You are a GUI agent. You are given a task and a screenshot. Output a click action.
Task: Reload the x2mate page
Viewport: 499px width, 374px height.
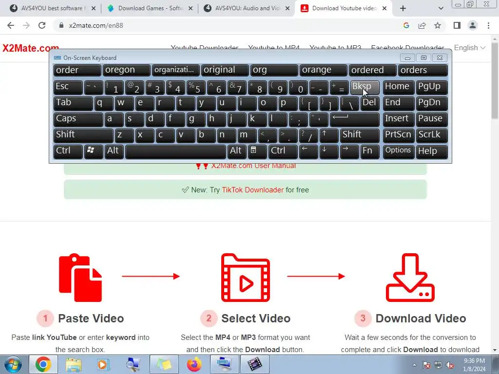[42, 25]
